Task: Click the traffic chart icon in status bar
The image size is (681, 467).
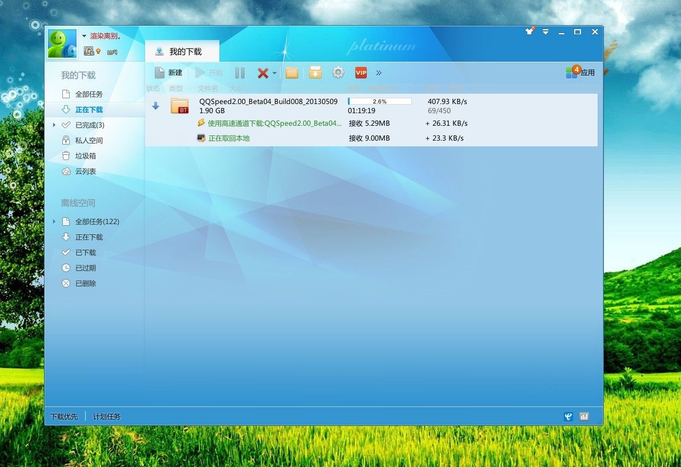Action: click(x=584, y=417)
